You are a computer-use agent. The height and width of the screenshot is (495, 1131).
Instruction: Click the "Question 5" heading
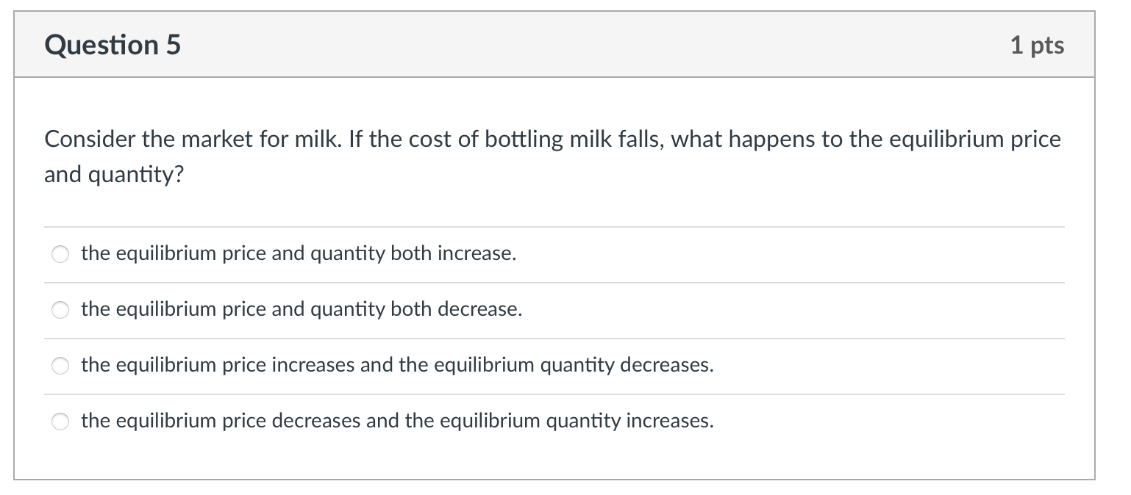pos(113,46)
